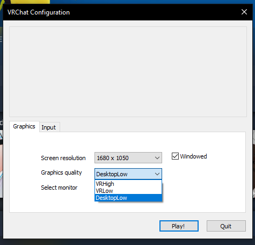The height and width of the screenshot is (245, 255).
Task: Collapse the Graphics quality dropdown showing DesktopLow
Action: tap(128, 174)
